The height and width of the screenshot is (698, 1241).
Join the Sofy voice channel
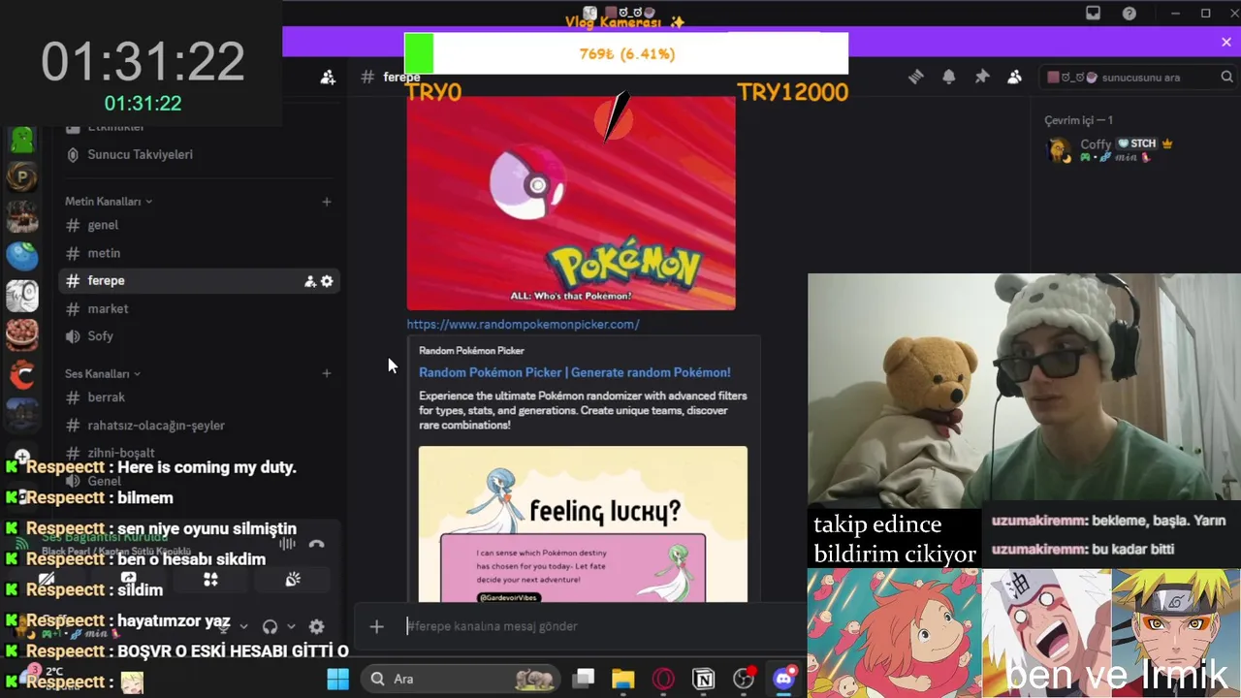point(200,335)
